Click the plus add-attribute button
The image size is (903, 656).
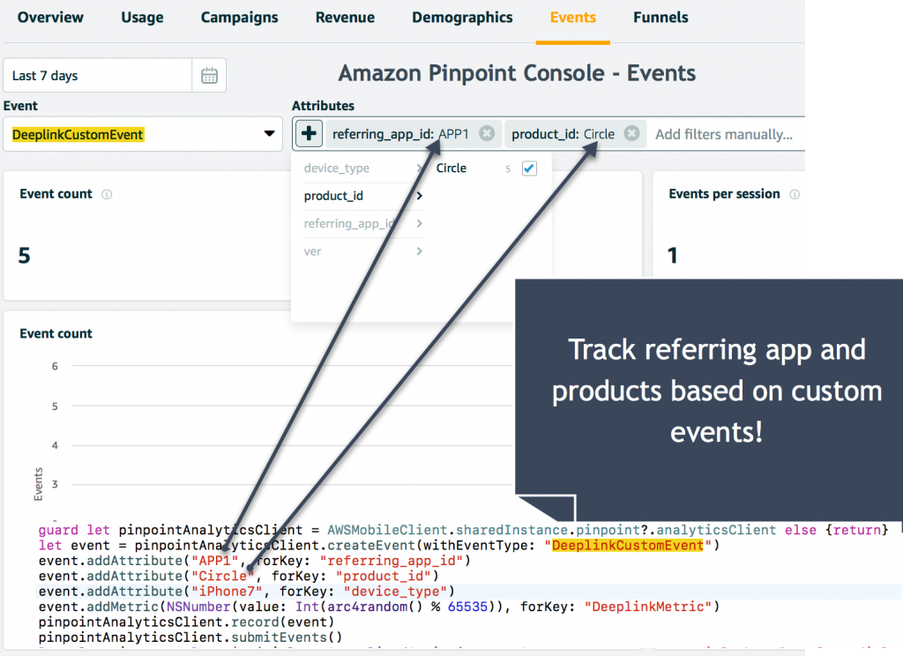[309, 134]
